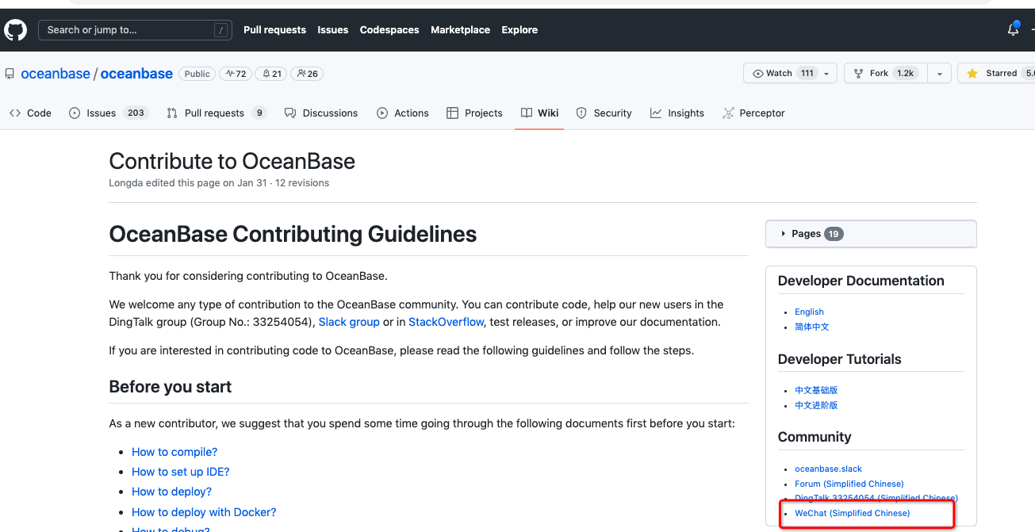The image size is (1035, 532).
Task: Click the Security shield icon
Action: [581, 113]
